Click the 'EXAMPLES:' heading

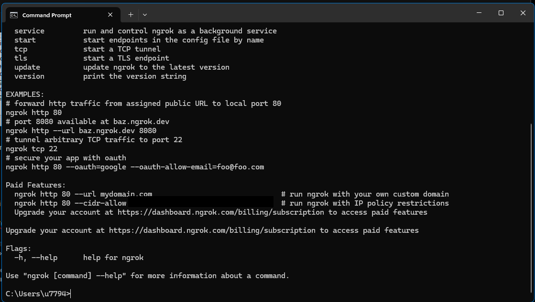(x=25, y=94)
